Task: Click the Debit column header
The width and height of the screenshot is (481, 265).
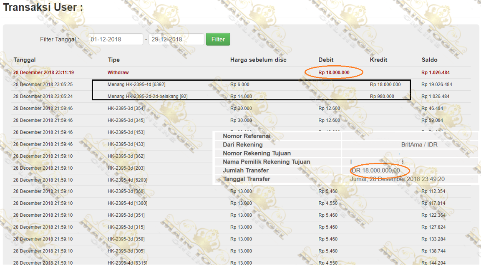Action: point(326,60)
